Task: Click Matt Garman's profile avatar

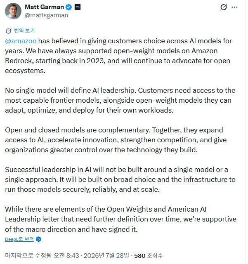Action: tap(13, 11)
